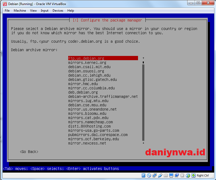Select mirrors.namecheap.com mirror
This screenshot has height=180, width=216.
pyautogui.click(x=90, y=122)
